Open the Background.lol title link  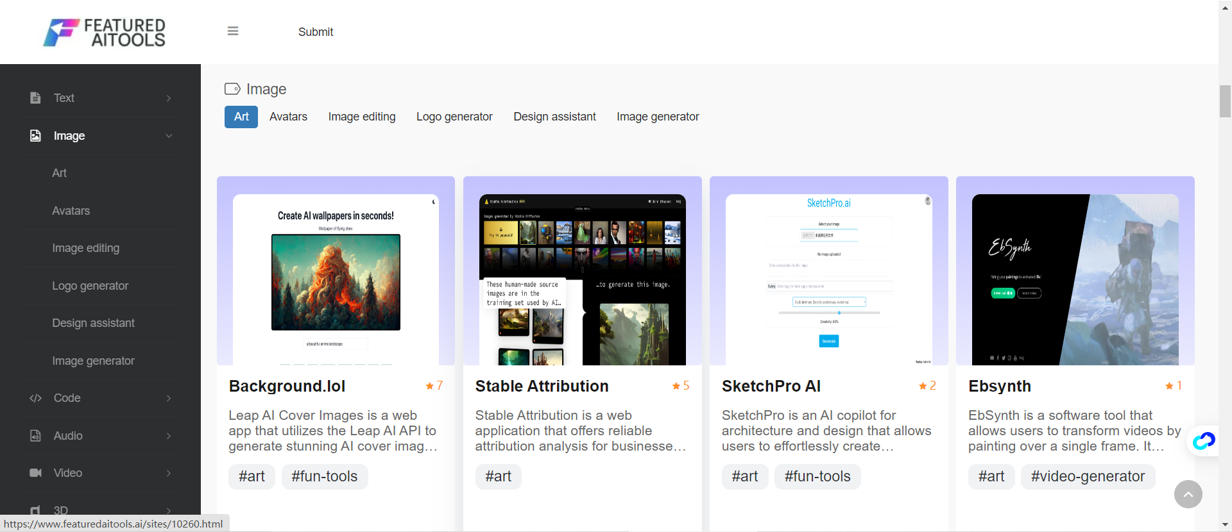point(287,387)
